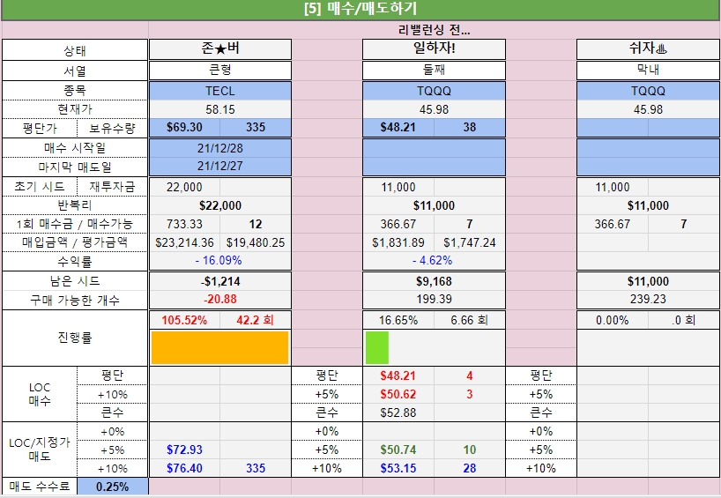Select the sell quantity 28 cell
The image size is (721, 498).
pyautogui.click(x=470, y=468)
